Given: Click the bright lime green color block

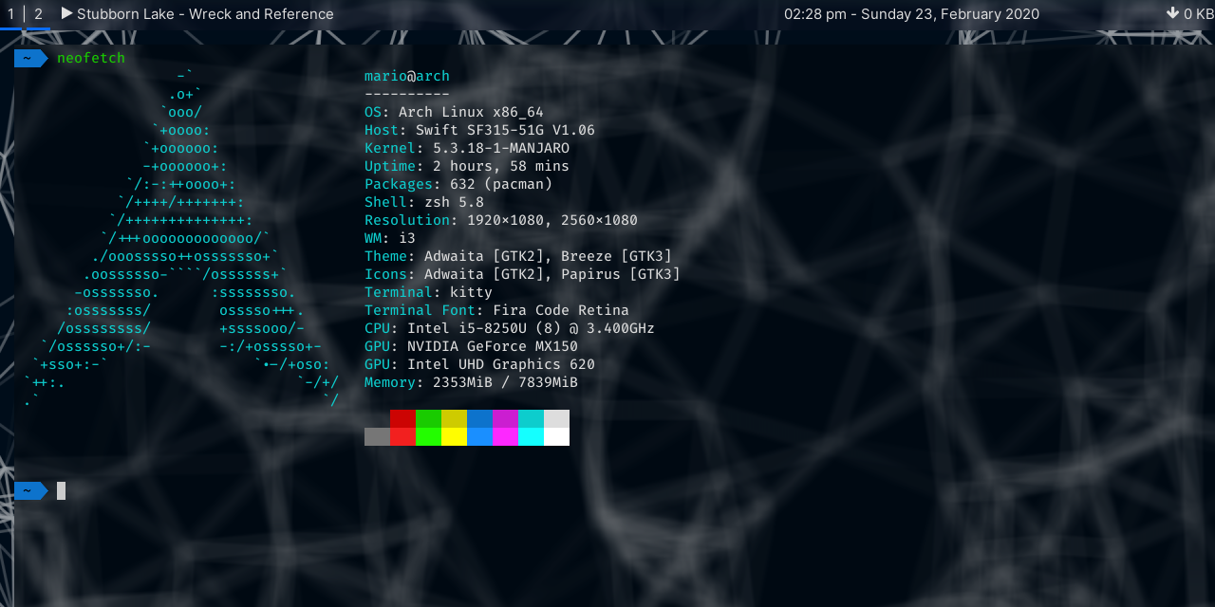Looking at the screenshot, I should 428,436.
